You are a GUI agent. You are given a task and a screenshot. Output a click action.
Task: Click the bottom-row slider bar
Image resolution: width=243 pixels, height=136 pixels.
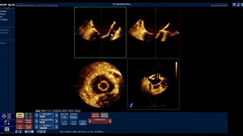46,127
